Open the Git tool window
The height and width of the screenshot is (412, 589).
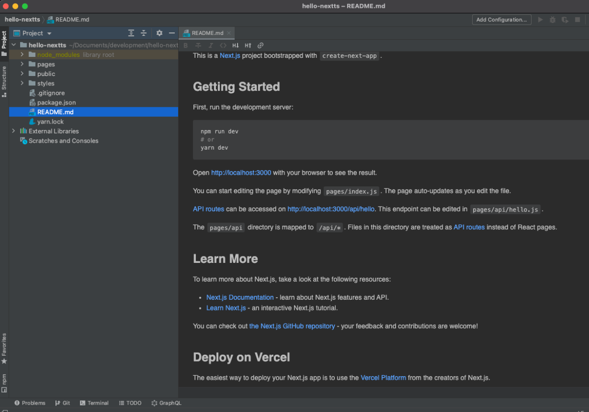[62, 403]
